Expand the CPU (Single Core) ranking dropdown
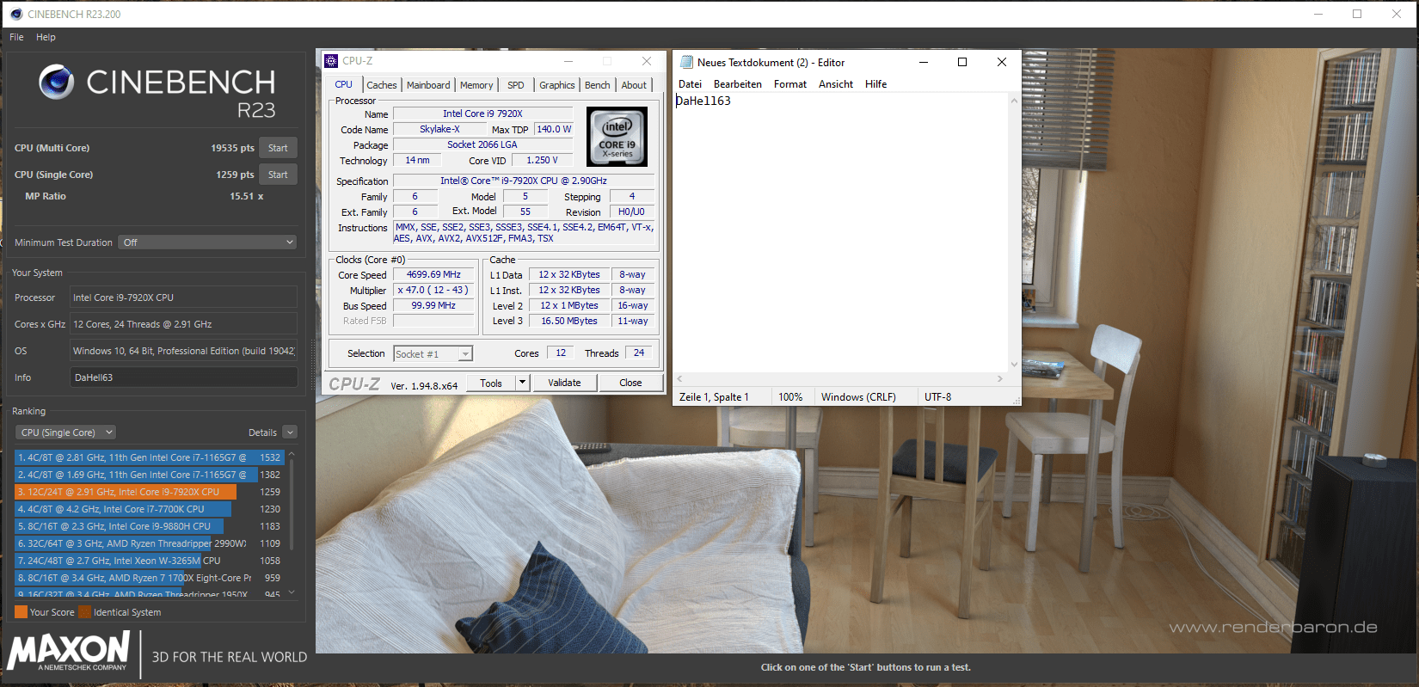The height and width of the screenshot is (687, 1419). coord(65,432)
